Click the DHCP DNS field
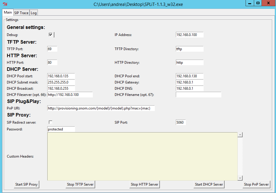276x193 pixels. 190,88
